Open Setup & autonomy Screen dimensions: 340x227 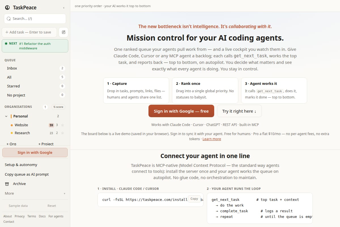21,165
